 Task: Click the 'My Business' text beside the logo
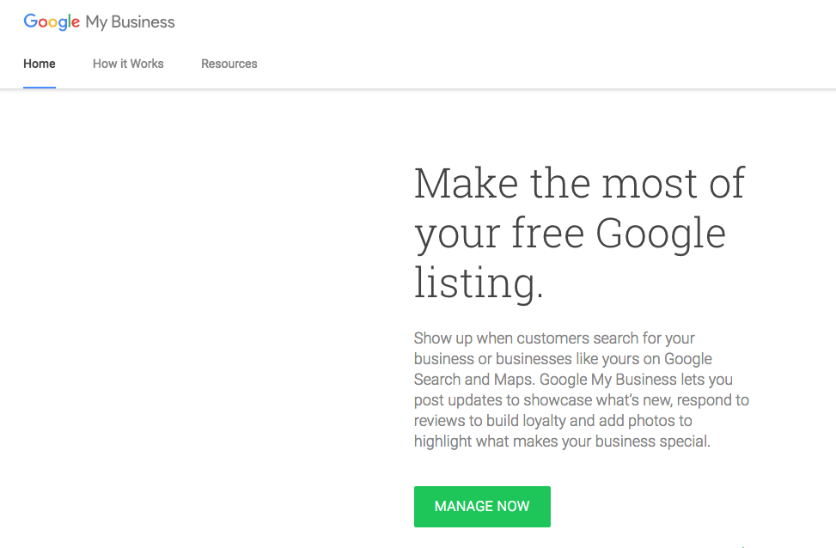pos(130,22)
